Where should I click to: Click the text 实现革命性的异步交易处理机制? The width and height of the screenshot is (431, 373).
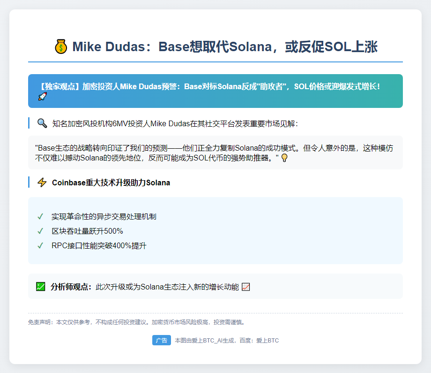[104, 217]
